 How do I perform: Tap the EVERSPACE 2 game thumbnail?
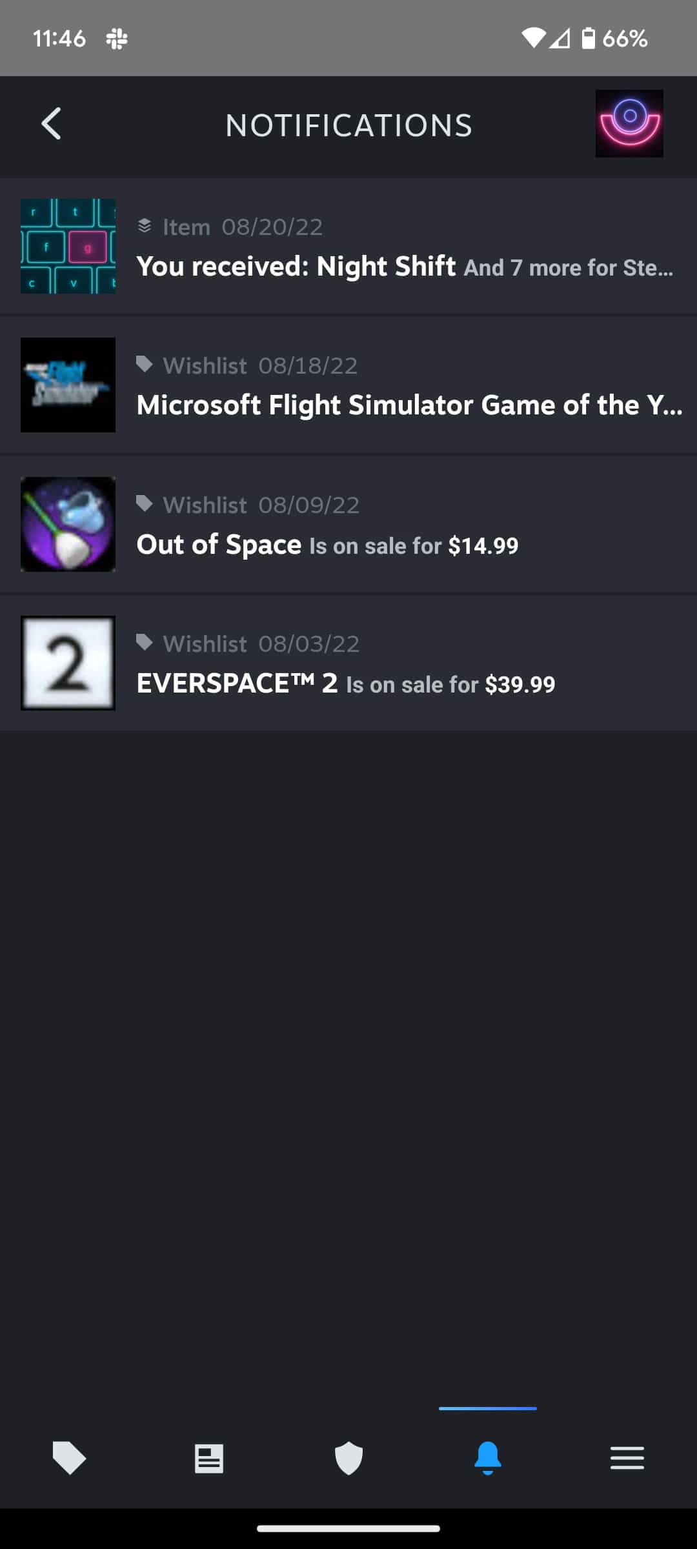(x=67, y=662)
